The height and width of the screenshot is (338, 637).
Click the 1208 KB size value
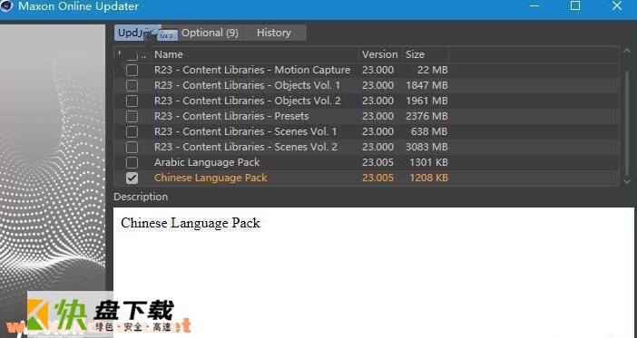click(x=428, y=178)
